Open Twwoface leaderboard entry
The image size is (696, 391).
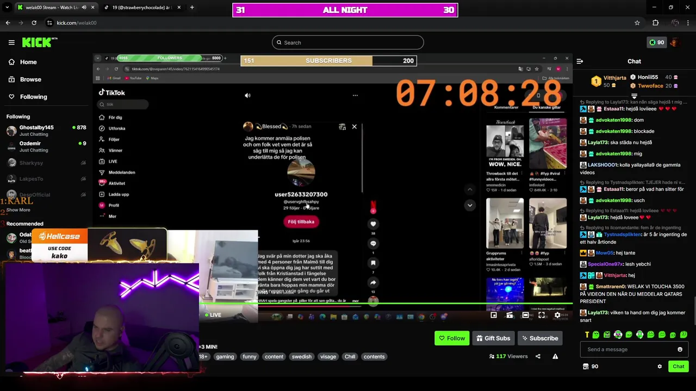[654, 86]
